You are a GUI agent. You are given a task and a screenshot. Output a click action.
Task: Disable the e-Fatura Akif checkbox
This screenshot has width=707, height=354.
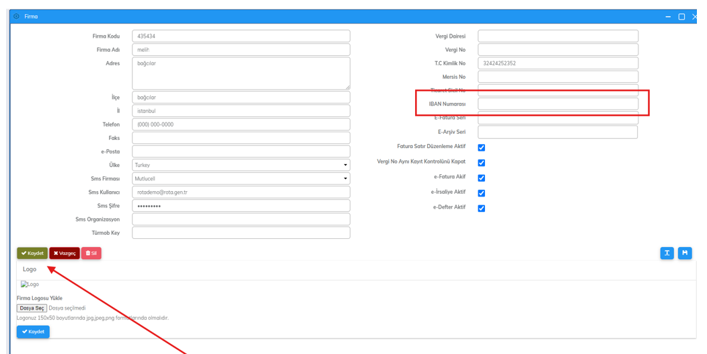point(481,178)
